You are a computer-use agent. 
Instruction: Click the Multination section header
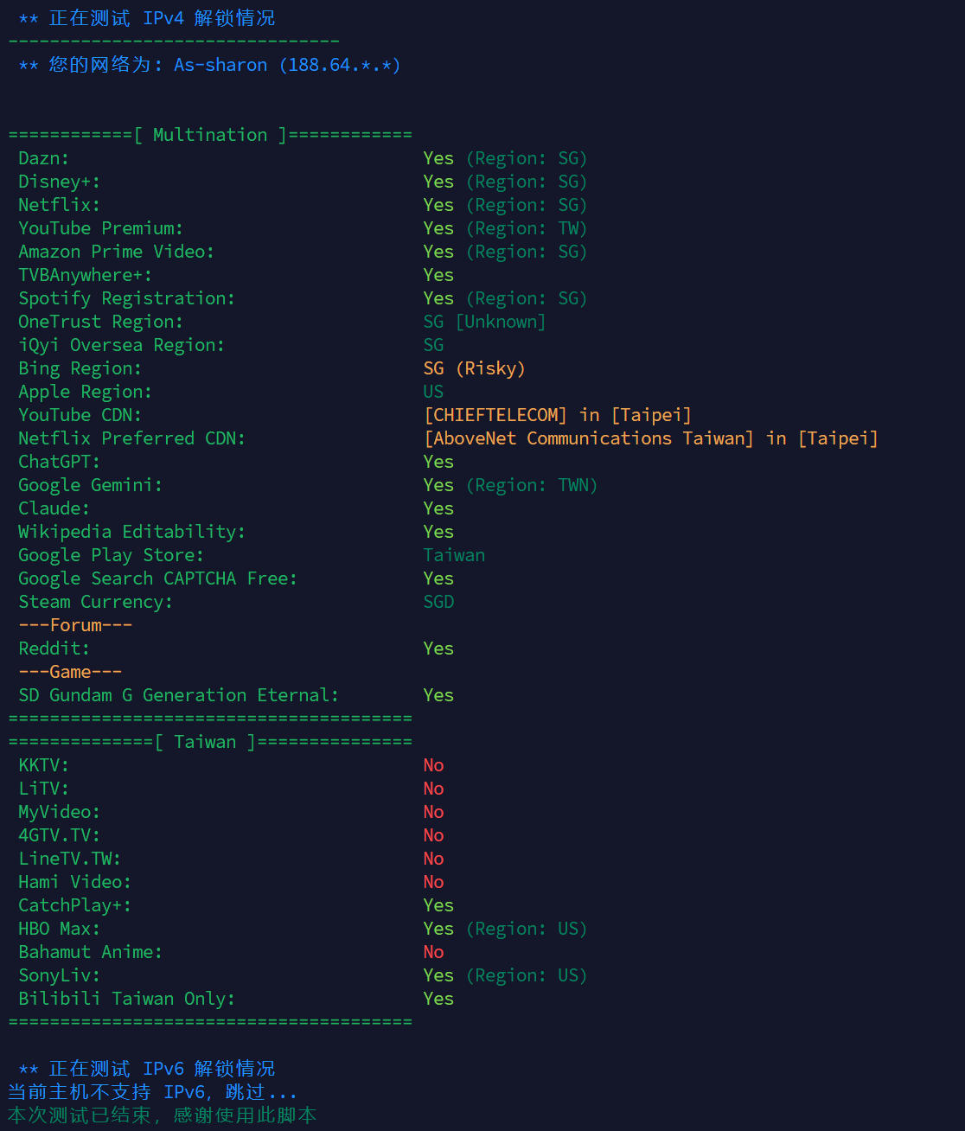pos(210,135)
